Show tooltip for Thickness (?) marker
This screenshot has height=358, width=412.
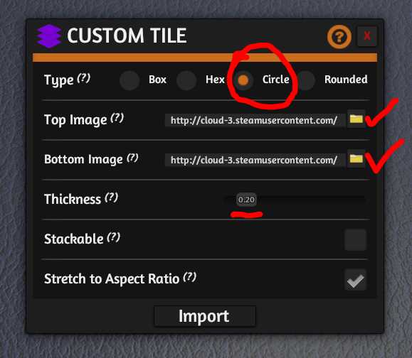point(112,197)
